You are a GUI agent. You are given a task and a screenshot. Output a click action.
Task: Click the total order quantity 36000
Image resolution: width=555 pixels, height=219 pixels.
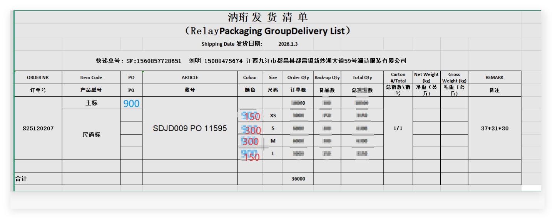click(x=298, y=179)
